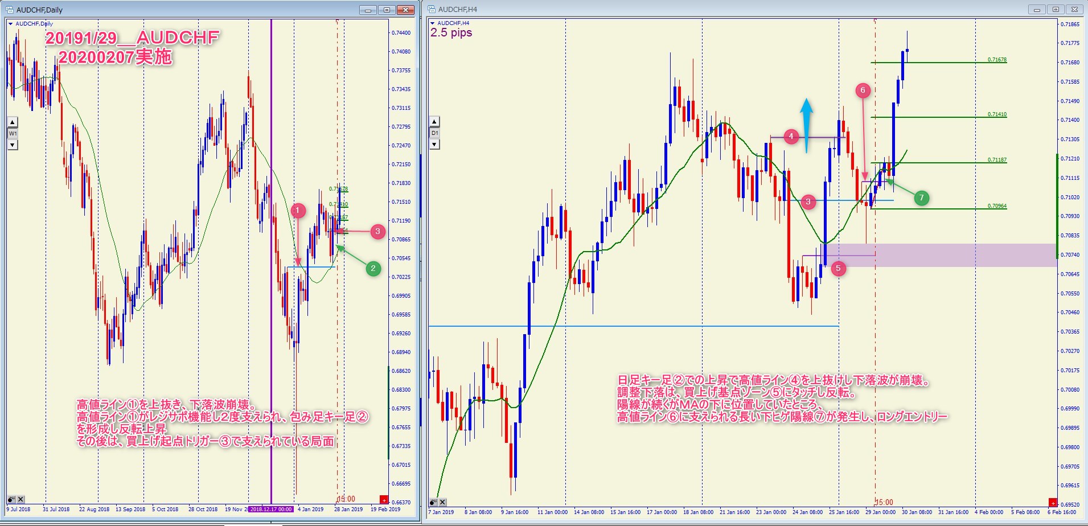Click the X icon in Daily chart corner
Viewport: 1088px width, 526px height.
(20, 499)
